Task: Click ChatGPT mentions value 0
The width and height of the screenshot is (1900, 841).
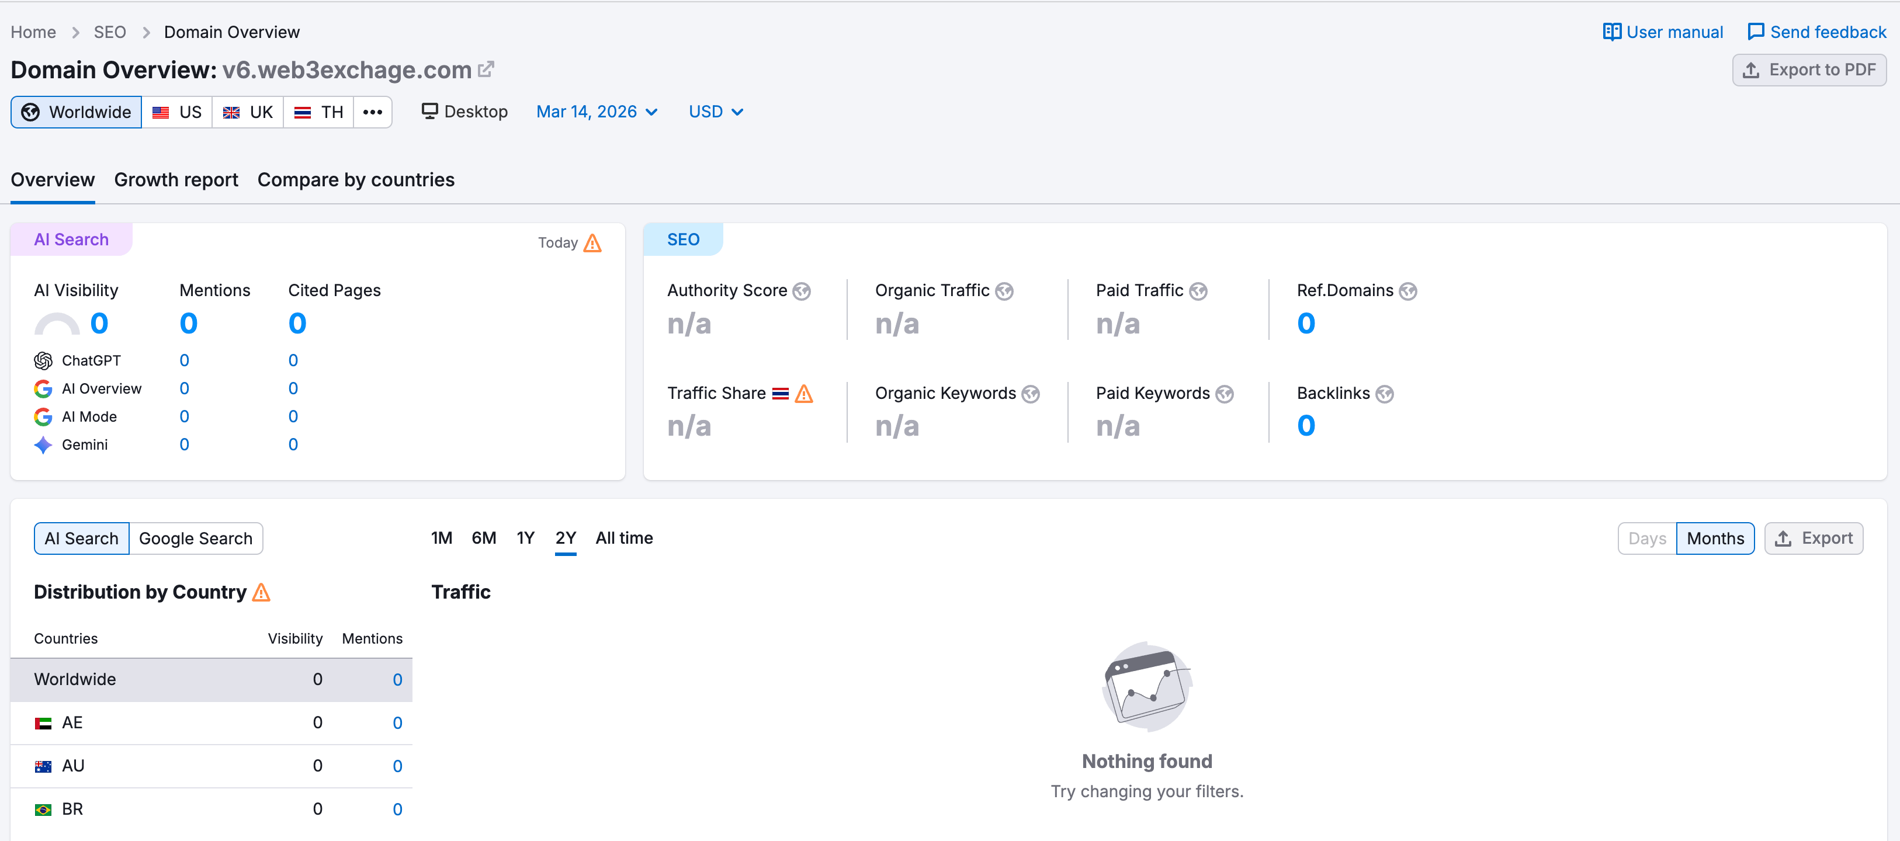Action: tap(185, 360)
